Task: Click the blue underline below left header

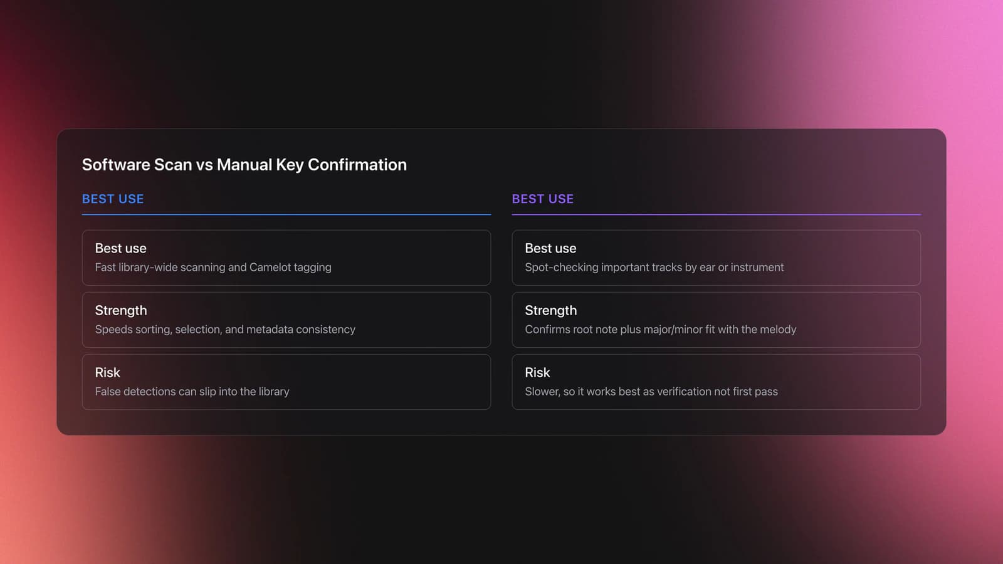Action: (286, 214)
